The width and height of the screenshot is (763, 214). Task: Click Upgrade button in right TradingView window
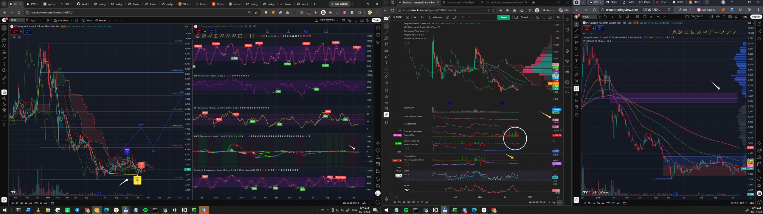(x=756, y=17)
